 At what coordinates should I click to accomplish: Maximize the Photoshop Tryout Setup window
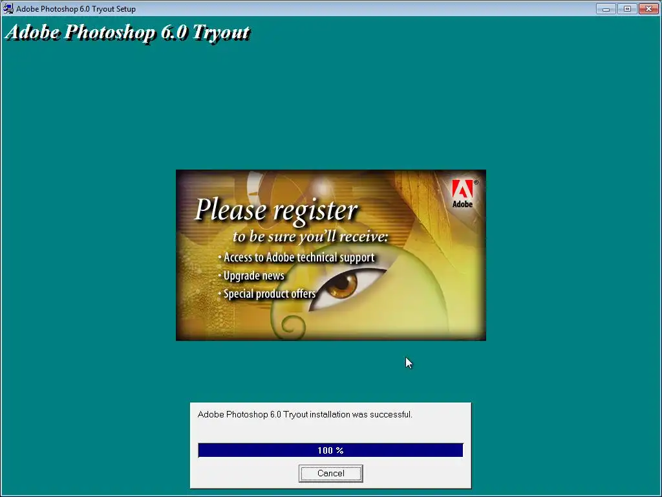pyautogui.click(x=627, y=8)
